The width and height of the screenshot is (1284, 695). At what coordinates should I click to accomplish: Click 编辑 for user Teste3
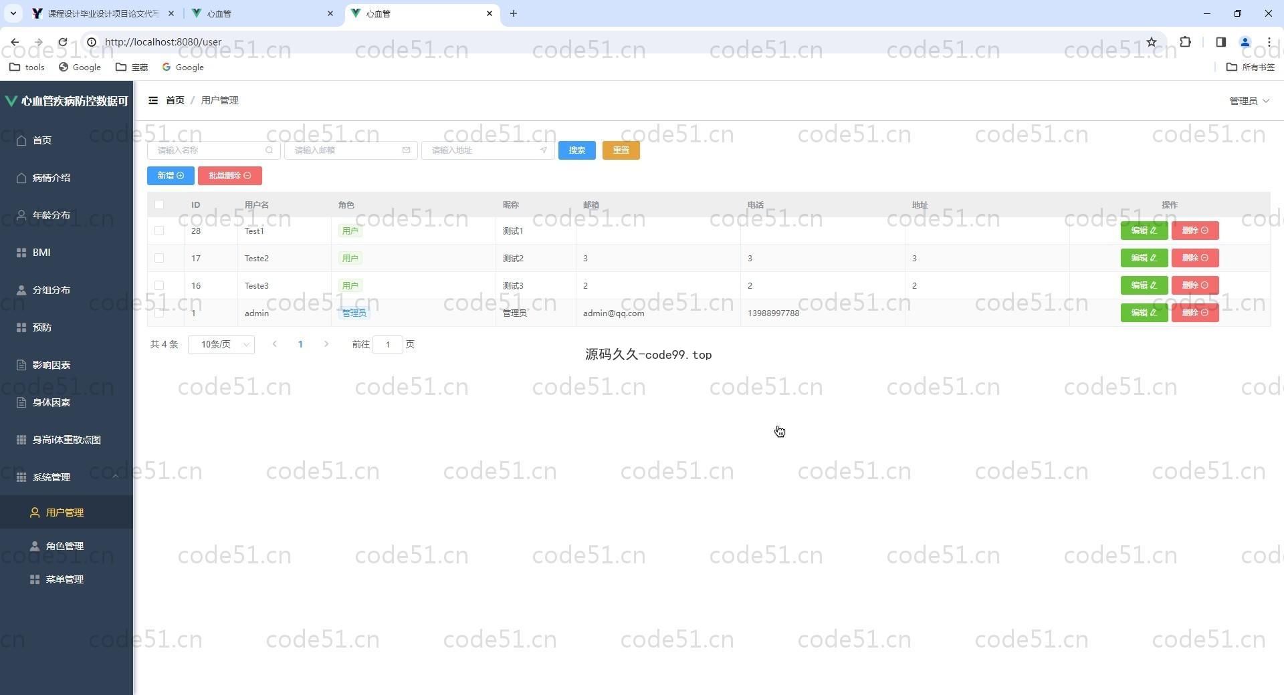point(1144,285)
